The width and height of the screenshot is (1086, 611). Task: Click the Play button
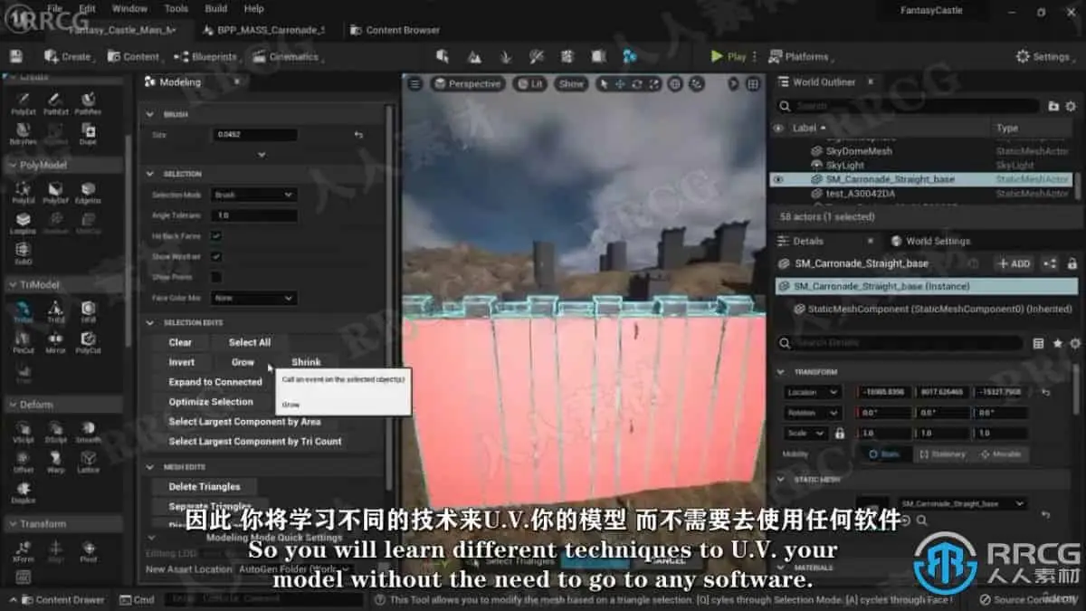pyautogui.click(x=729, y=56)
